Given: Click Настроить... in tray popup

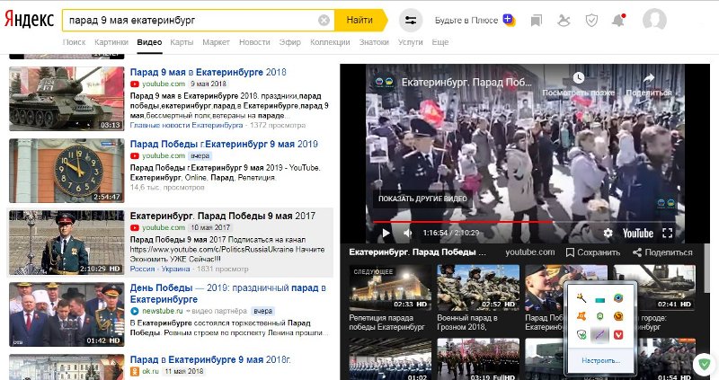Looking at the screenshot, I should click(600, 361).
